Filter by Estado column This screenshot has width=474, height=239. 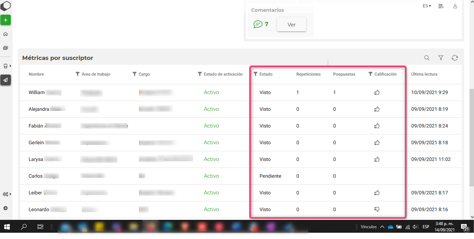tap(255, 74)
